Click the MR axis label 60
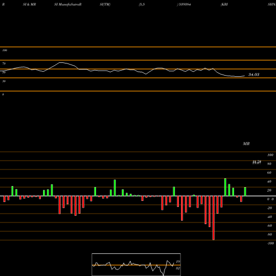This screenshot has height=276, width=276. click(x=269, y=173)
